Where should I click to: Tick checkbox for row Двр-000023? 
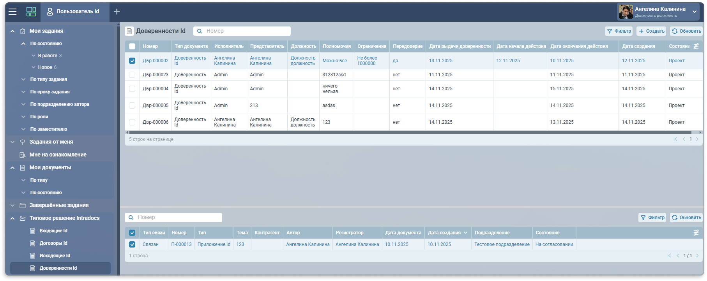tap(132, 75)
